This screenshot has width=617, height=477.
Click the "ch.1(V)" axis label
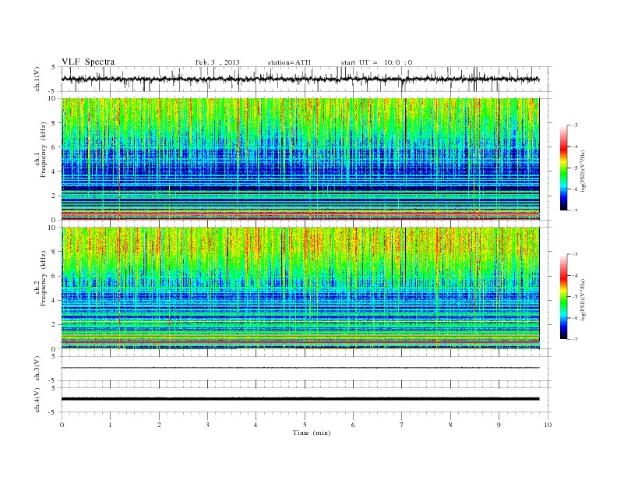tap(37, 79)
